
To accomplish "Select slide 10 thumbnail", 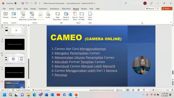I will pyautogui.click(x=15, y=58).
